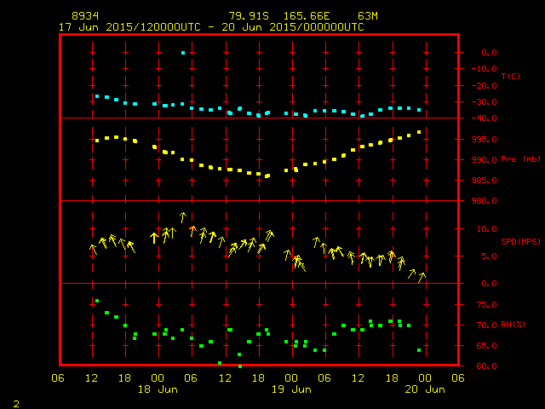
Task: Click the SPD(MPS) wind speed label
Action: click(520, 242)
